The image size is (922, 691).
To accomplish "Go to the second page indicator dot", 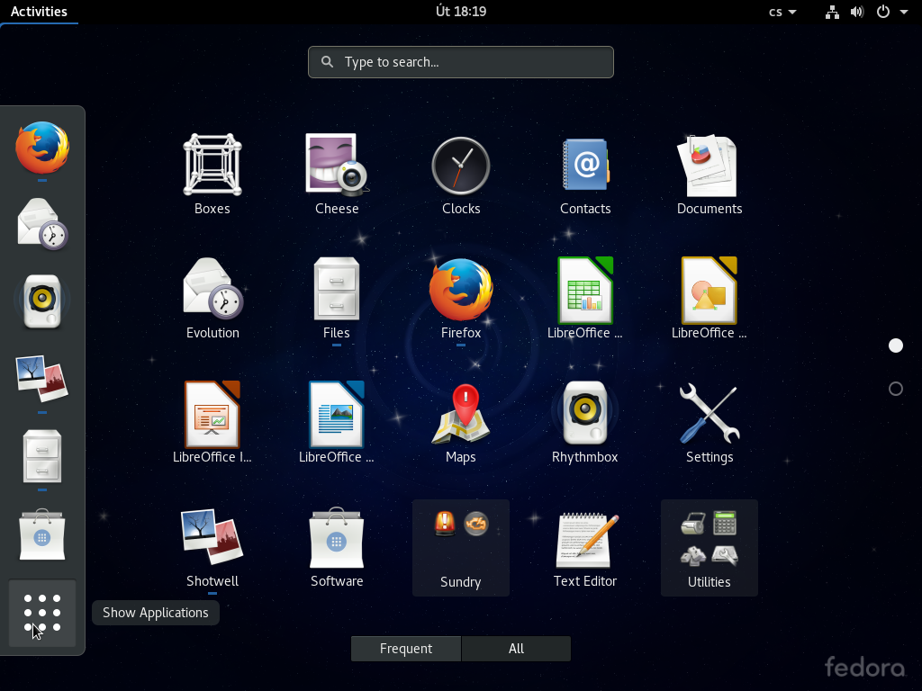I will (896, 389).
